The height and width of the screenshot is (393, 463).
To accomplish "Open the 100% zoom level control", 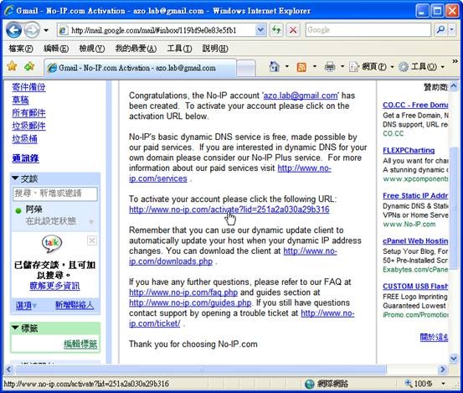I will 424,384.
